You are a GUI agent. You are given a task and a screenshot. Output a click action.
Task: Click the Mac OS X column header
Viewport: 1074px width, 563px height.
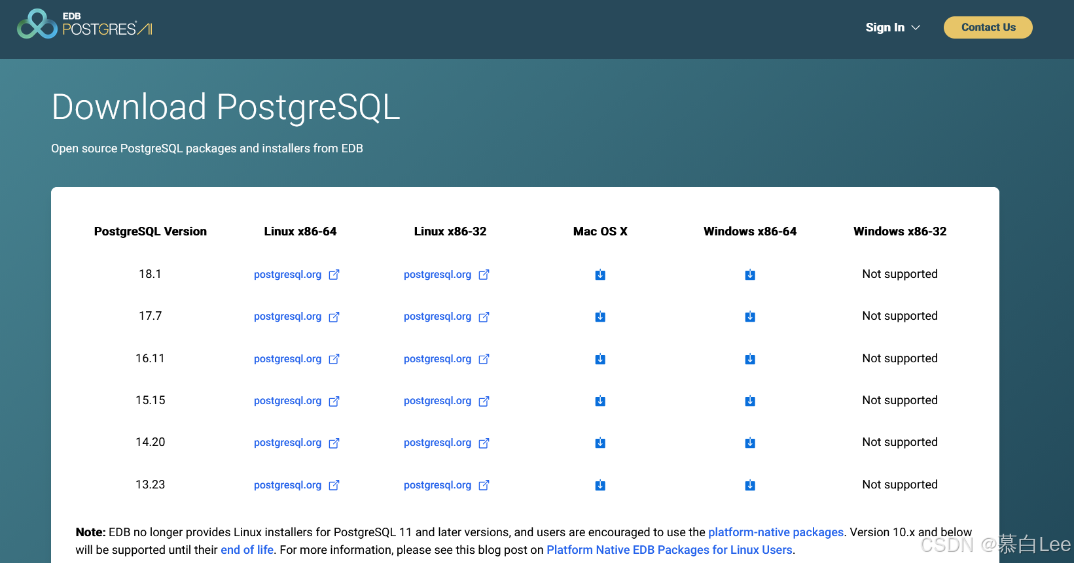[600, 231]
